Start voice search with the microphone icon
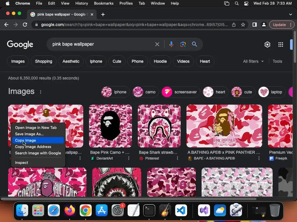Image resolution: width=297 pixels, height=222 pixels. (x=171, y=44)
